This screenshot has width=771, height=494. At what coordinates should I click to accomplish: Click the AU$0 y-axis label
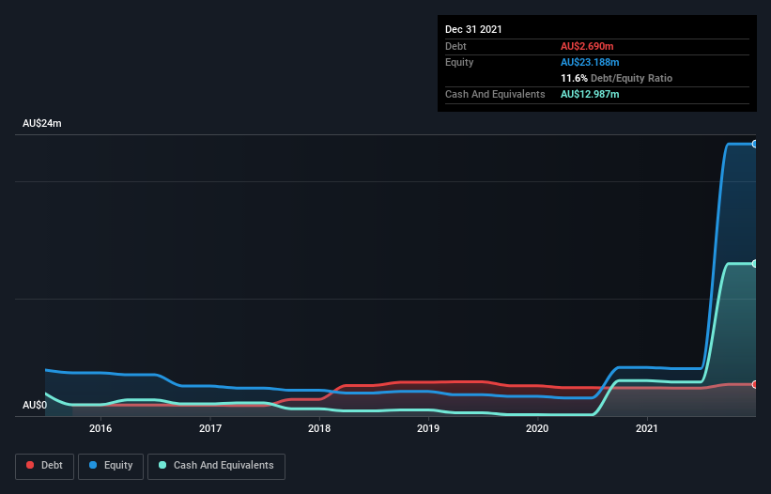point(35,405)
